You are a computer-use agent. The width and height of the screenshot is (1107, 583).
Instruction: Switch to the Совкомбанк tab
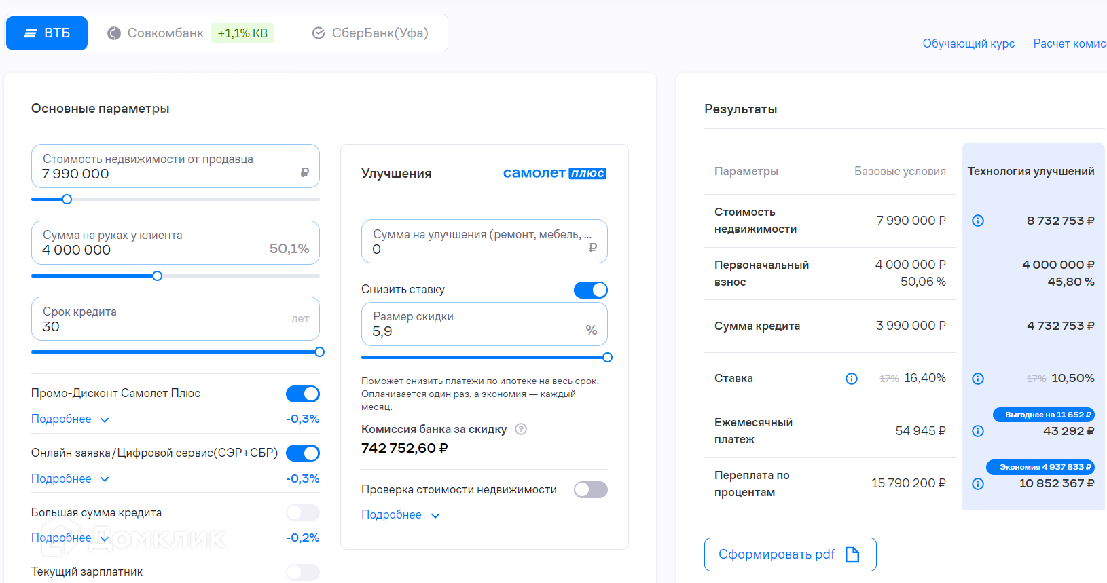tap(165, 33)
